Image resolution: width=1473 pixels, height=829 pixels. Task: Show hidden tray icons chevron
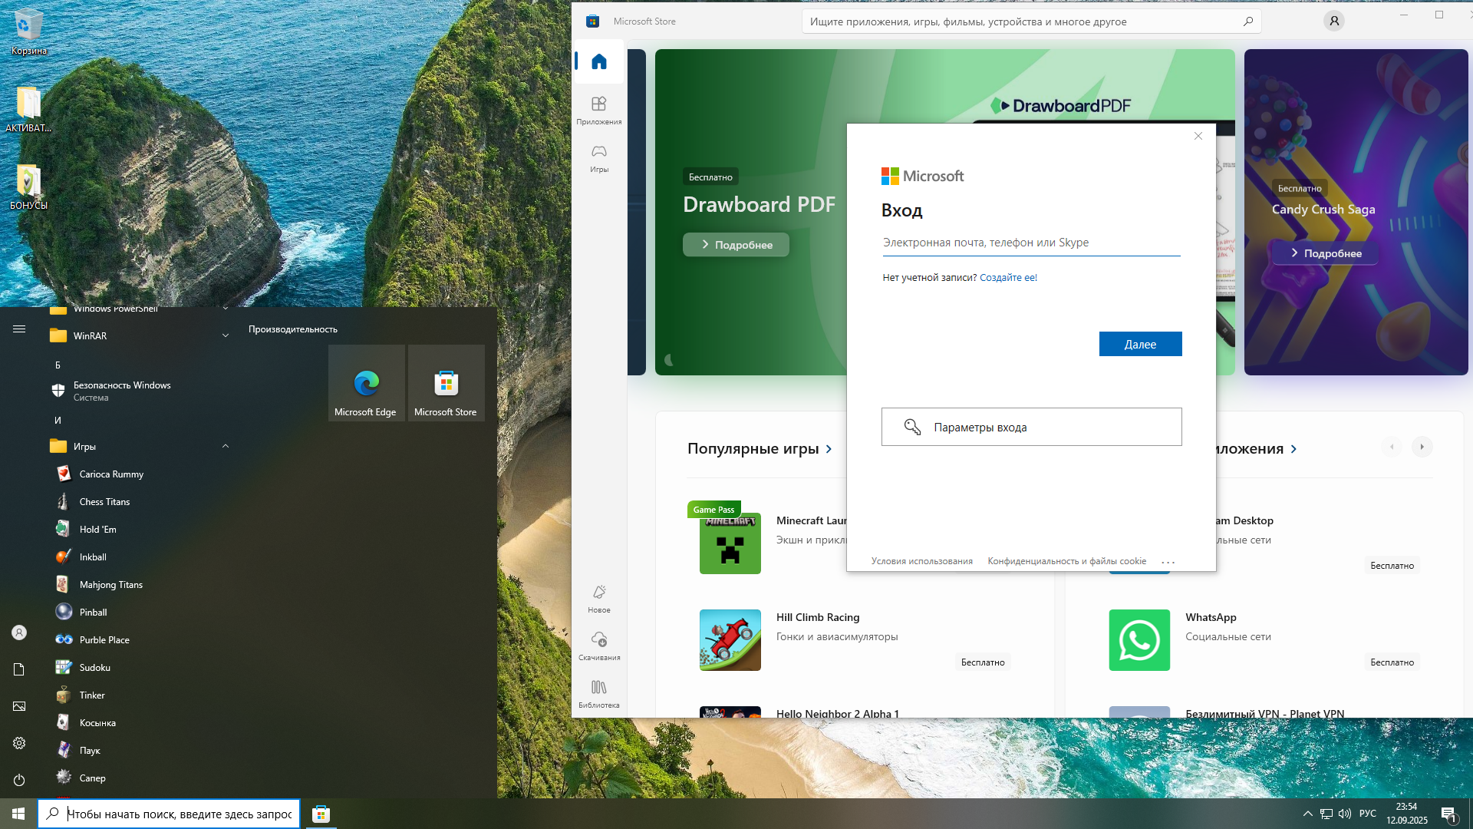click(1307, 814)
